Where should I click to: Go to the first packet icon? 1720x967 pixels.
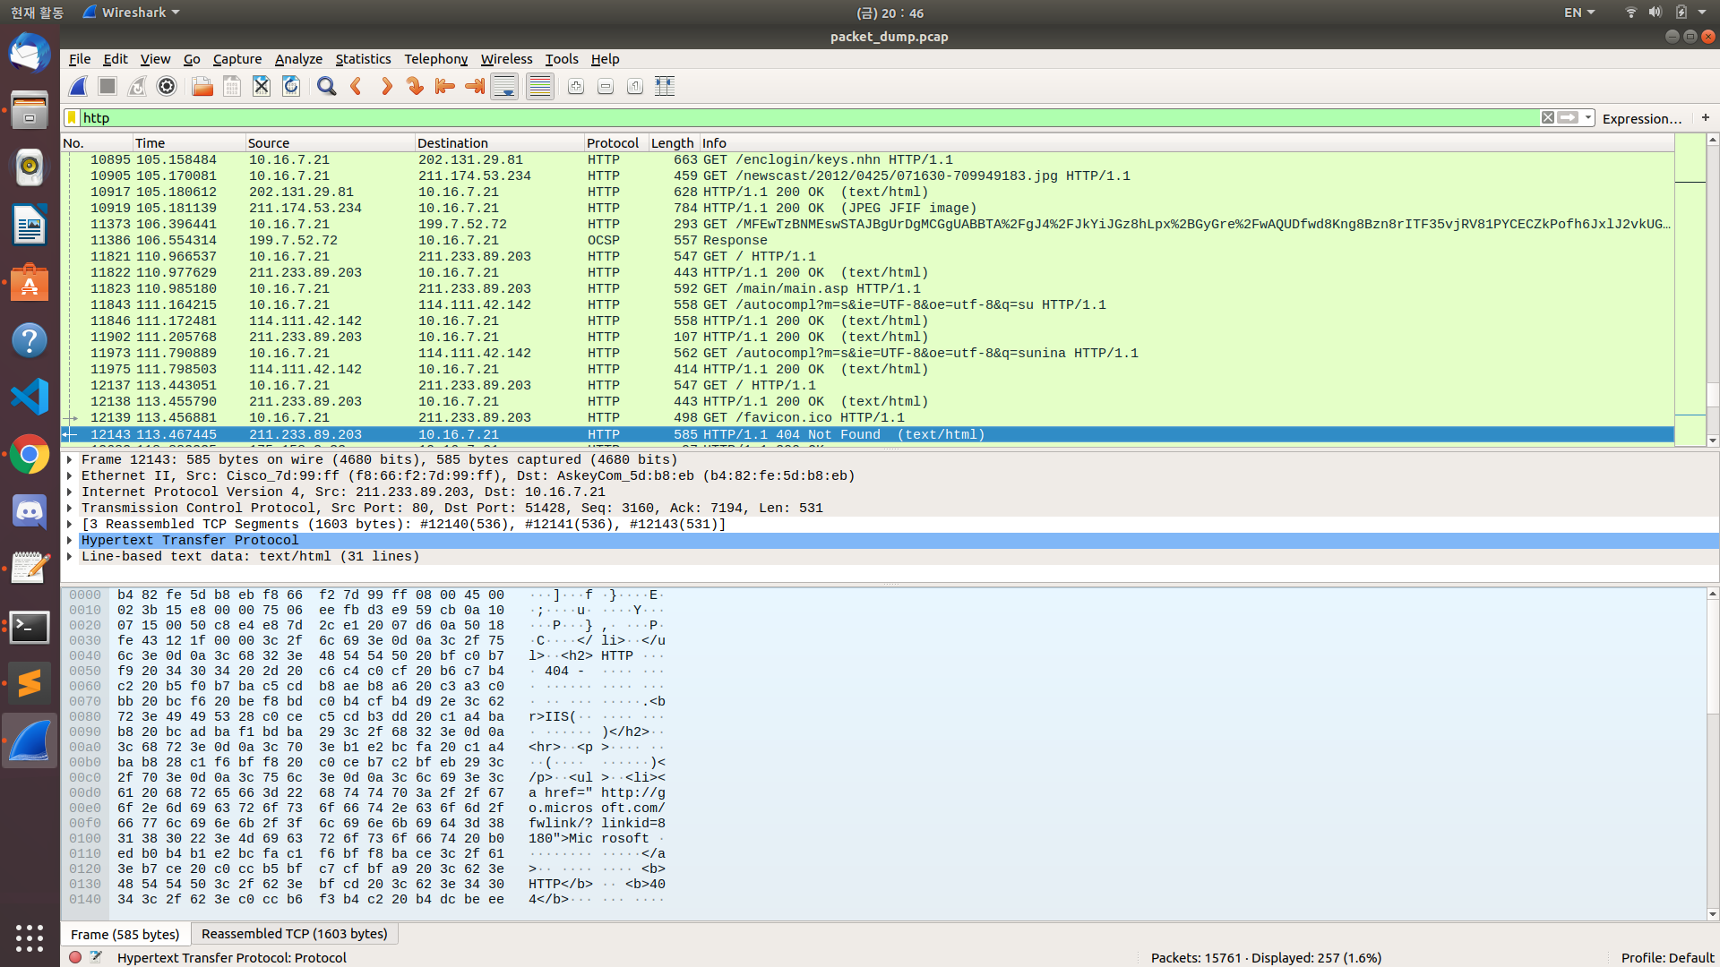tap(445, 87)
